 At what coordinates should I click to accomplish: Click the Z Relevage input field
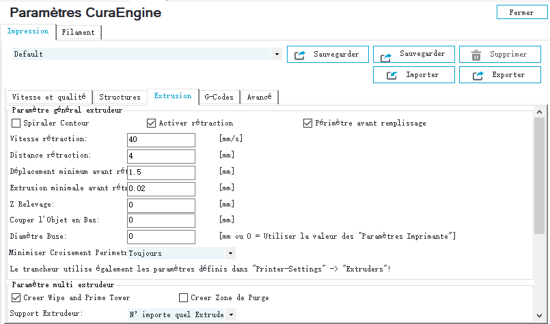tap(161, 205)
